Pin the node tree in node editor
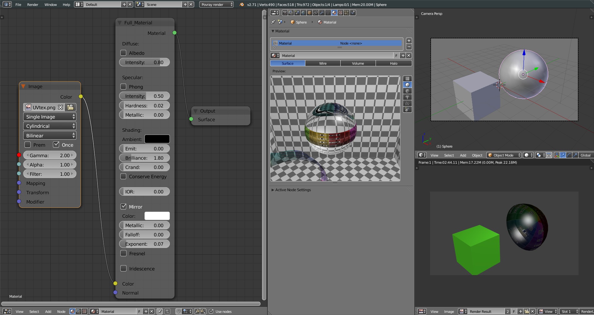This screenshot has height=315, width=594. click(x=159, y=311)
